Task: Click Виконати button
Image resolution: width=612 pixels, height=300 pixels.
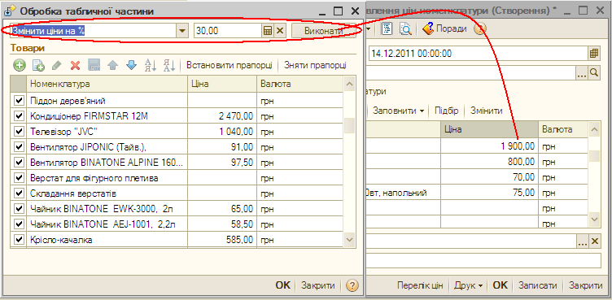Action: [x=324, y=31]
